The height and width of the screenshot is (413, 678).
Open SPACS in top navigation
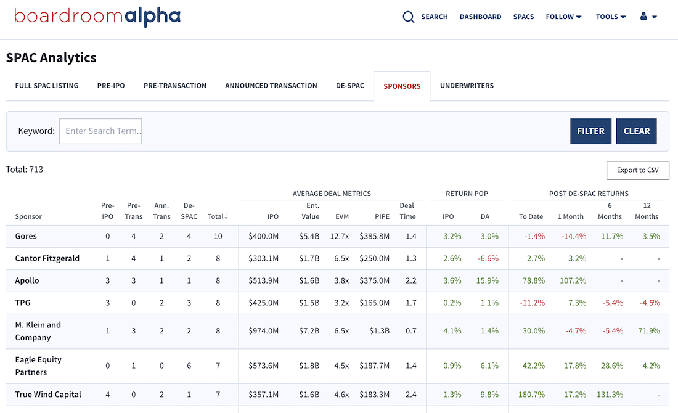point(524,17)
